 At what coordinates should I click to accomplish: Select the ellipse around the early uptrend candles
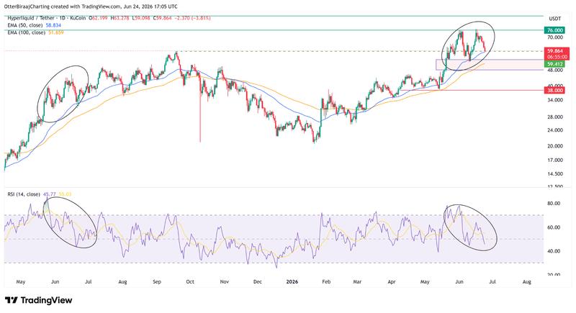[63, 94]
